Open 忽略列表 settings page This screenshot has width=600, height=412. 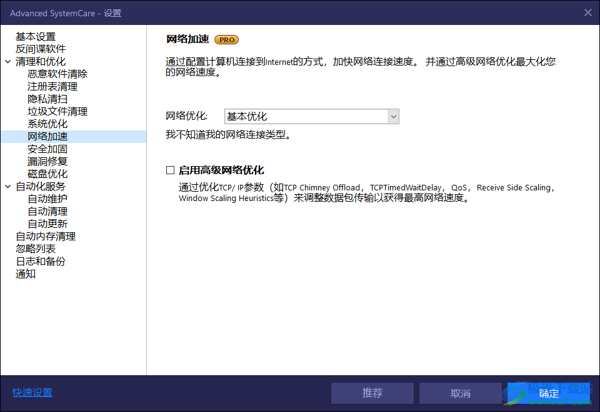point(36,249)
